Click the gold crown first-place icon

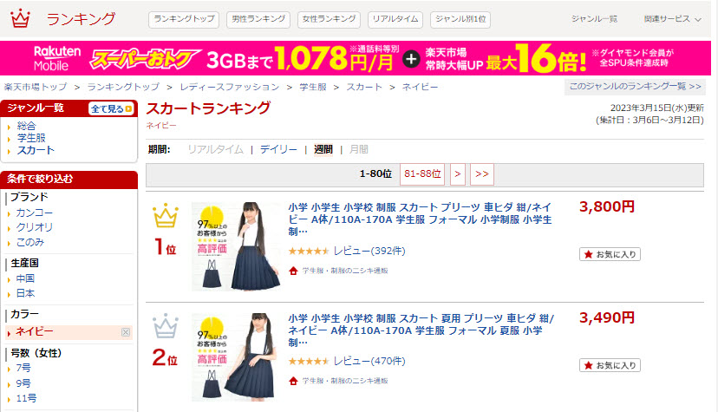click(x=166, y=215)
